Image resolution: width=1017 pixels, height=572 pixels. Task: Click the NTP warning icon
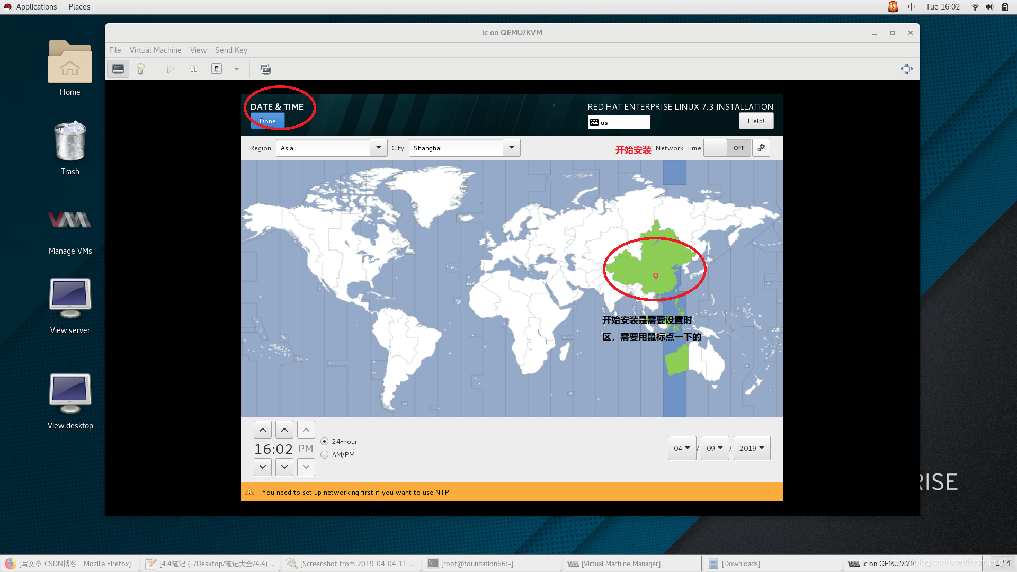[249, 492]
